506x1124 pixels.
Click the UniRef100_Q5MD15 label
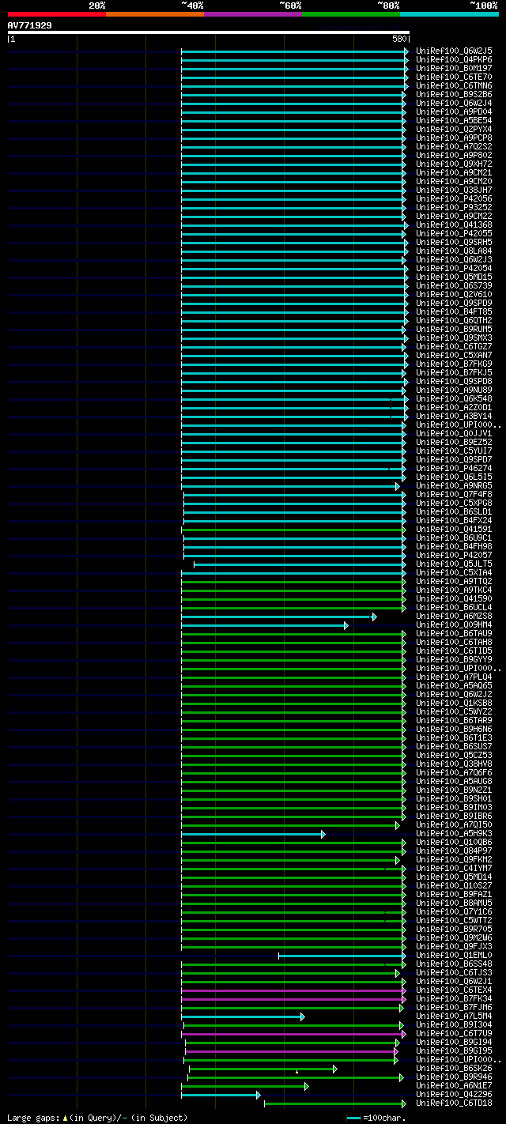pyautogui.click(x=454, y=277)
